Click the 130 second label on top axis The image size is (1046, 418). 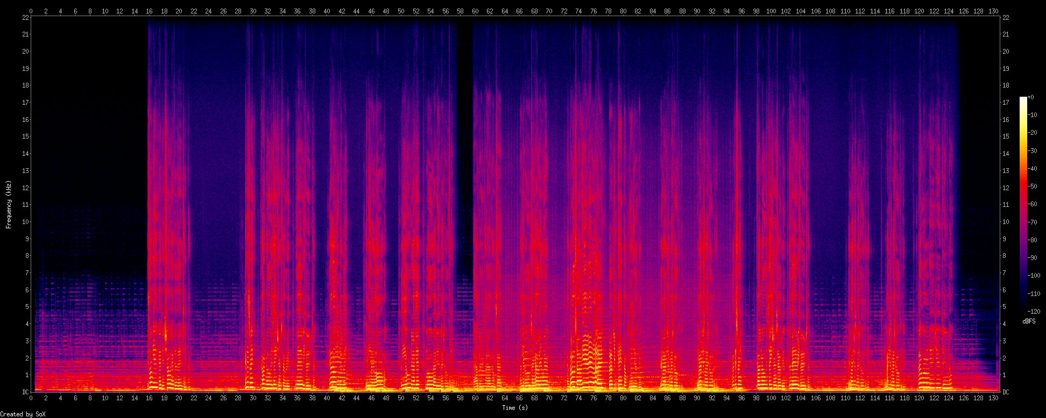pyautogui.click(x=993, y=10)
